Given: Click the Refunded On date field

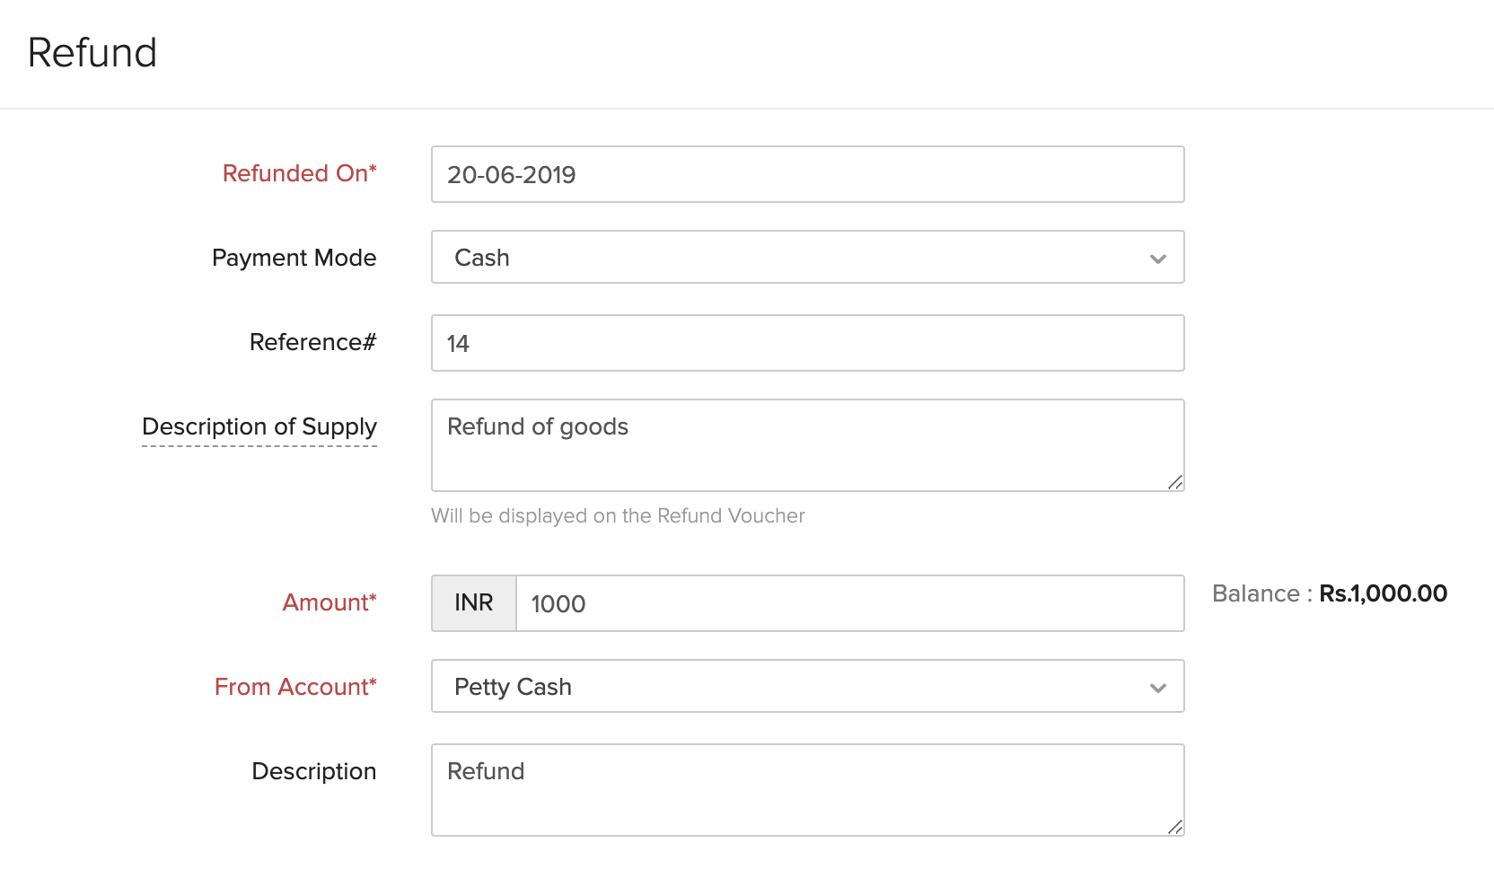Looking at the screenshot, I should coord(807,174).
